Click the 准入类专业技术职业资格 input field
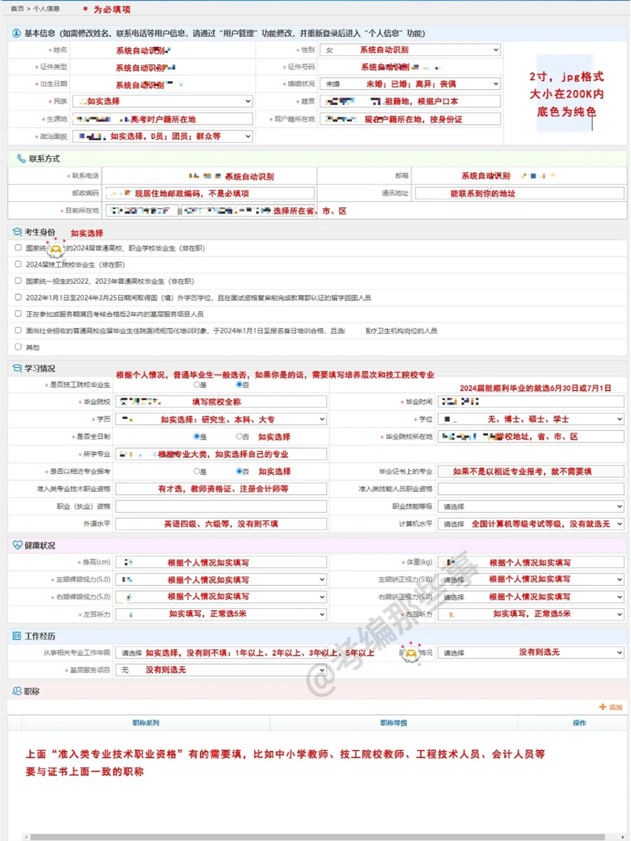 [221, 489]
